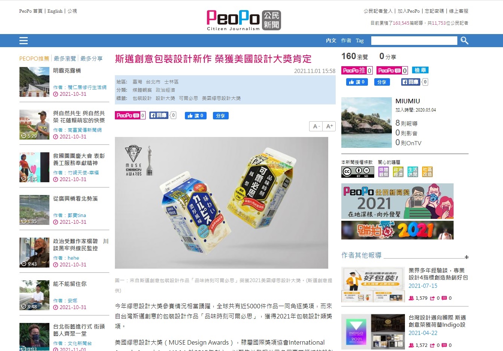Click Facebook 讚 button in right sidebar
Image resolution: width=503 pixels, height=351 pixels.
(357, 82)
